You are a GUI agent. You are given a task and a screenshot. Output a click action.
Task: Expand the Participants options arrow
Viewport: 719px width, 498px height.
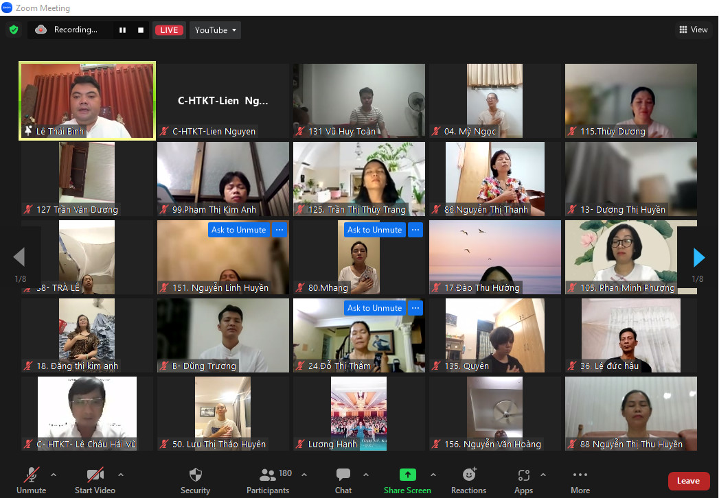coord(304,475)
